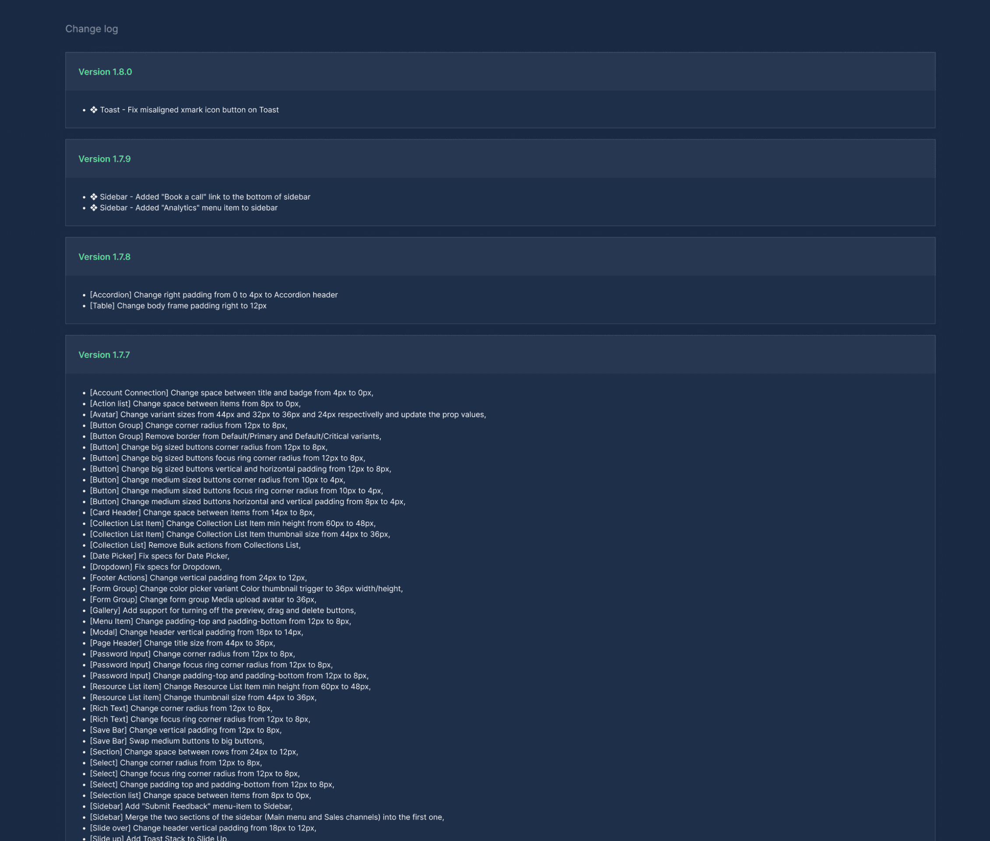Screen dimensions: 990x841
Task: Click the diamond icon before Toast entry
Action: pyautogui.click(x=94, y=110)
